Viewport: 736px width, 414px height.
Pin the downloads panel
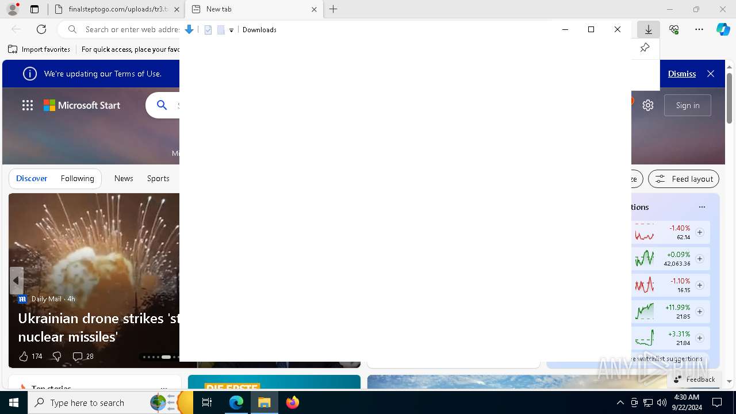tap(645, 48)
